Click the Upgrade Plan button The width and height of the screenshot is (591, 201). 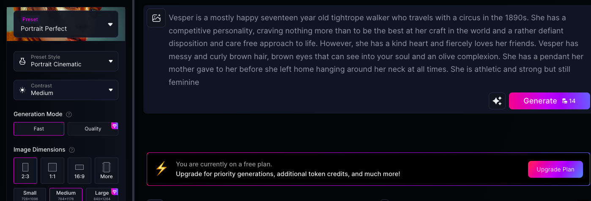[555, 169]
